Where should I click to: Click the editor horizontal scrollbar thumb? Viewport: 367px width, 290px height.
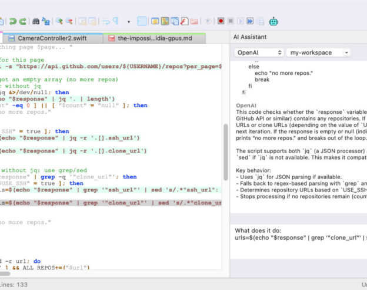[x=5, y=273]
